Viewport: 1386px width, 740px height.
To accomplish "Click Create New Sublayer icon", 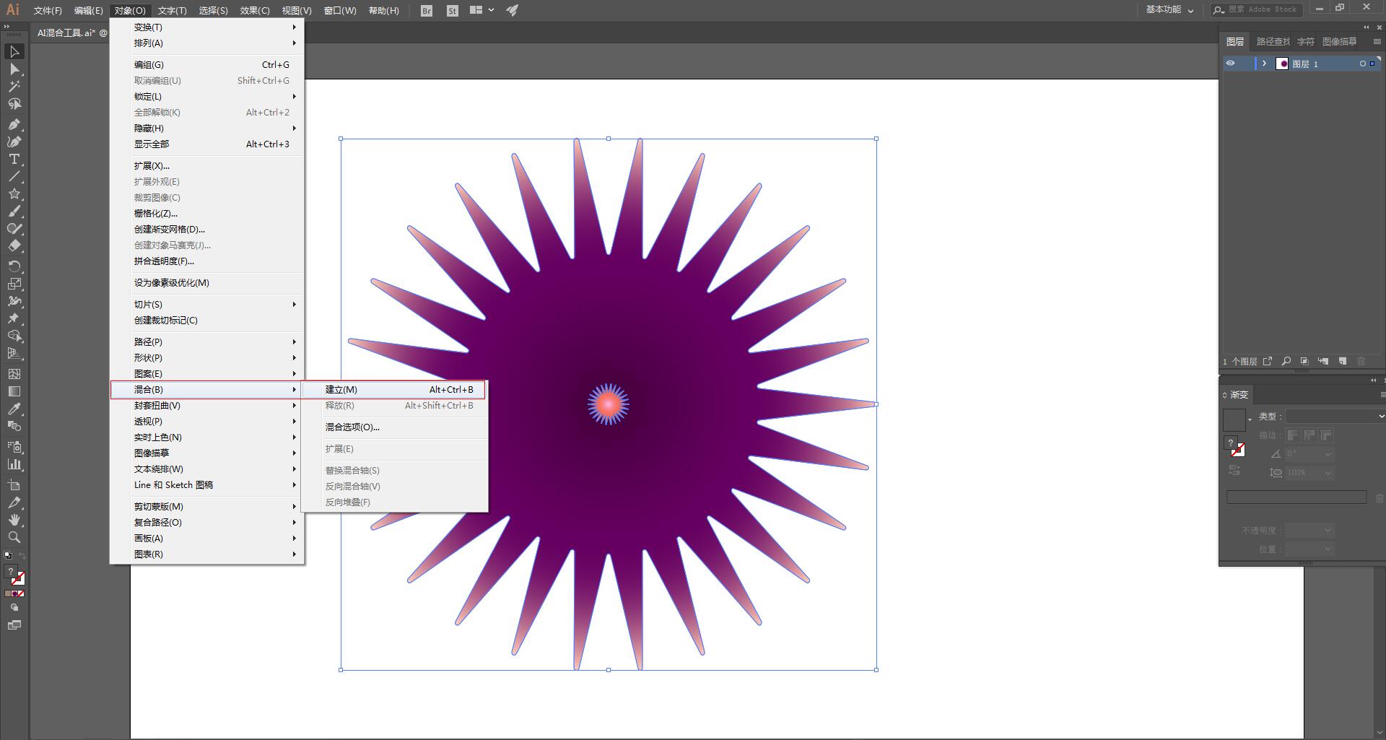I will pos(1323,361).
